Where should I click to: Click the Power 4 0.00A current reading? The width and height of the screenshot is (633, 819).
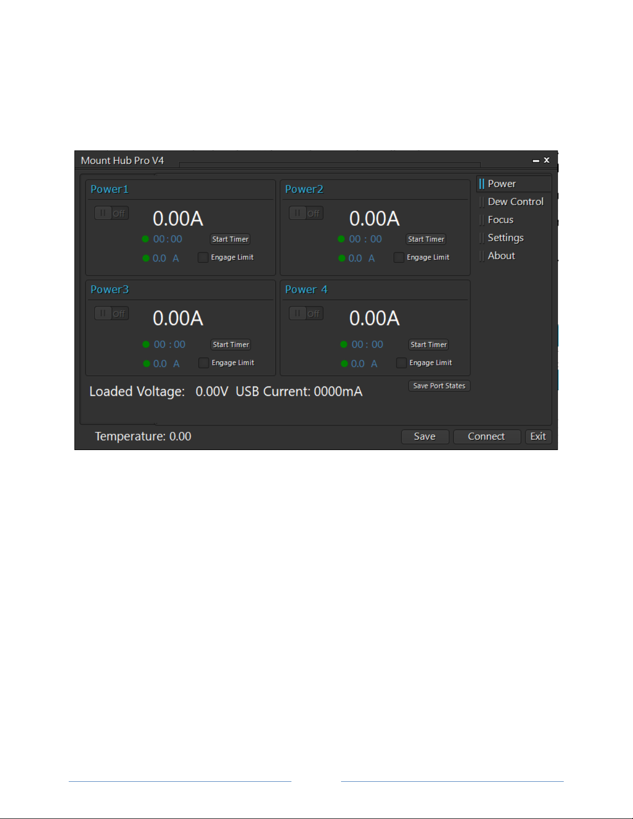point(375,319)
